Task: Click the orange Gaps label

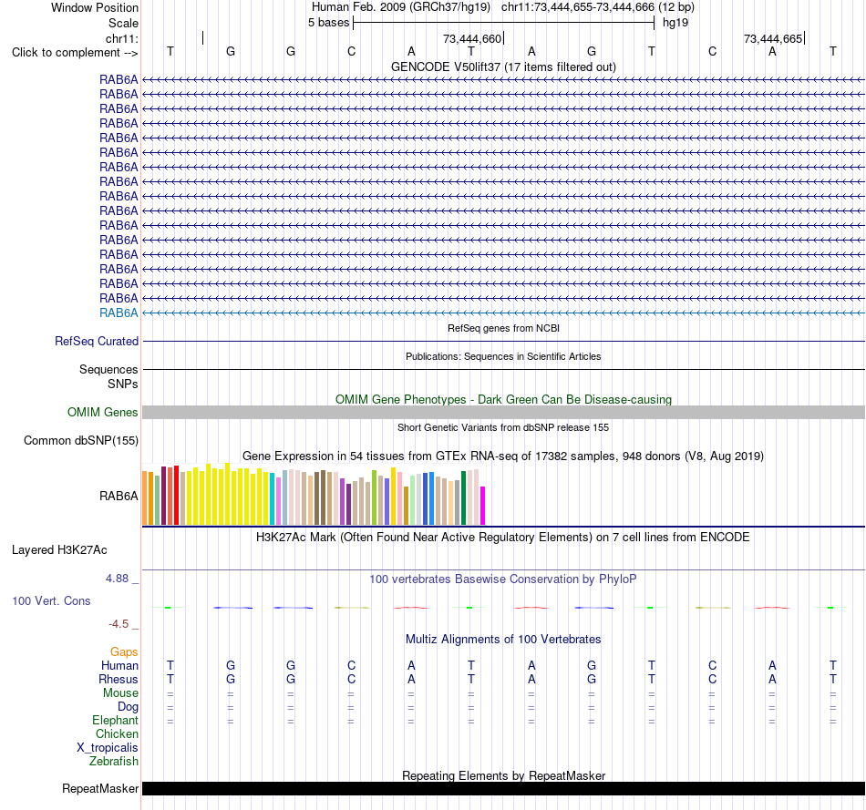Action: (124, 652)
